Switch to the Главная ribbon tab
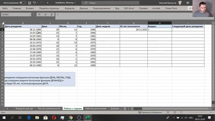This screenshot has height=121, width=215. pyautogui.click(x=17, y=8)
